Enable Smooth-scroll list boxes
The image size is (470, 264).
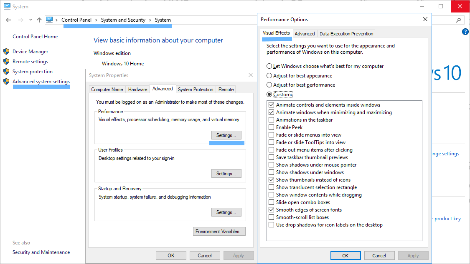tap(271, 217)
